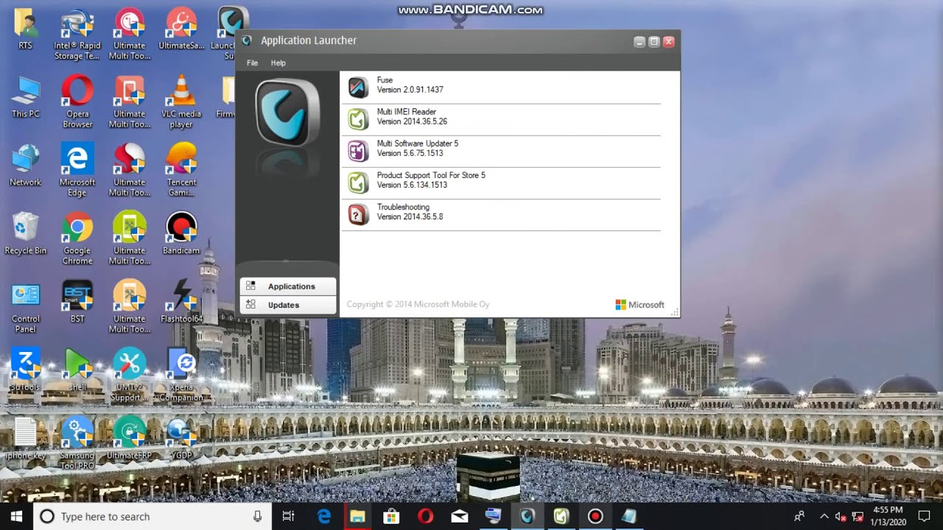Click the muted volume tray icon
943x530 pixels.
pyautogui.click(x=841, y=517)
